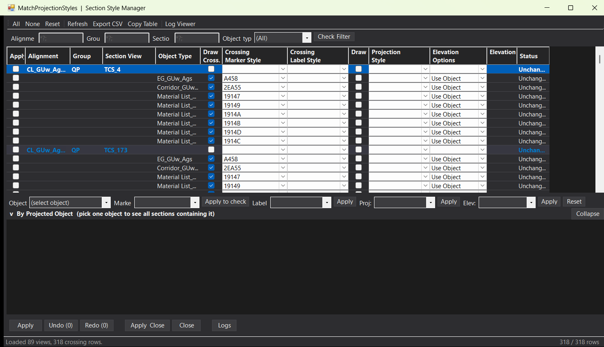Expand Crossing Marker Style dropdown for 1914A row
This screenshot has width=604, height=347.
click(283, 114)
